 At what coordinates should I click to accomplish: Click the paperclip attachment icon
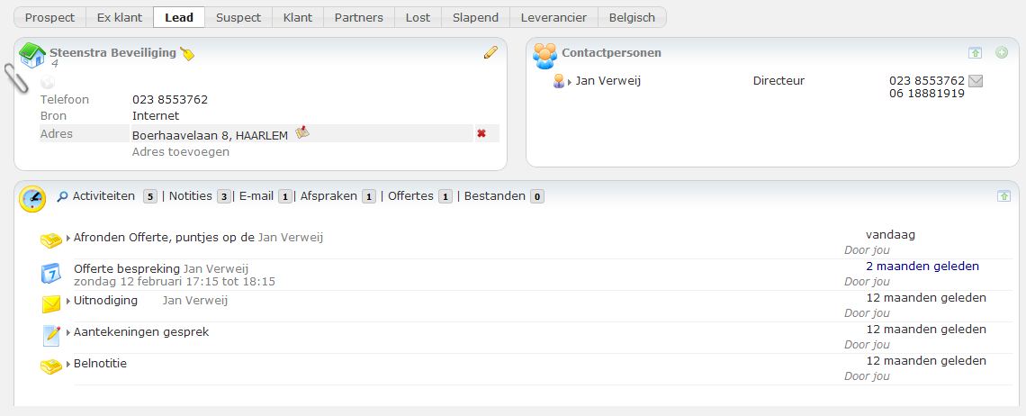[x=16, y=78]
